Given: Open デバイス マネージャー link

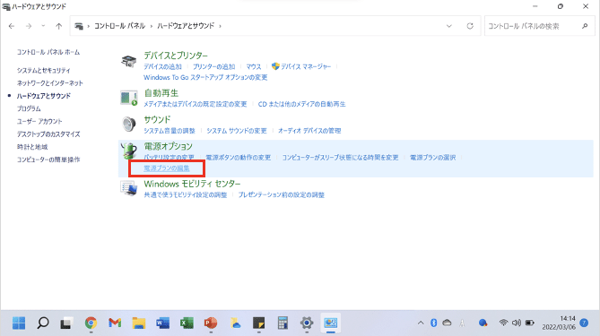Looking at the screenshot, I should 305,66.
